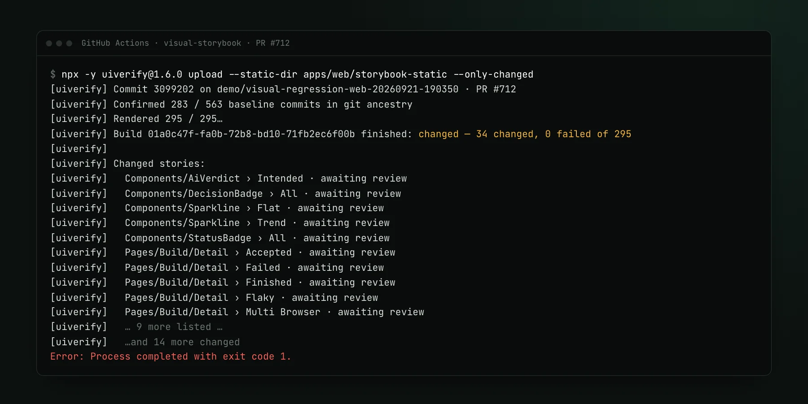Click build ID "01a0c47f-fa0b-72b8-bd10-71fb2ec6f00b"

251,134
